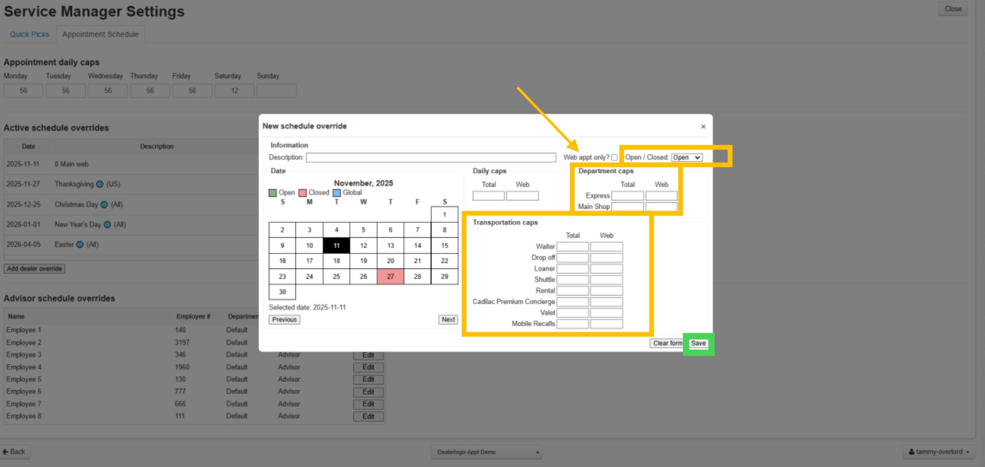This screenshot has height=467, width=985.
Task: Click the Daily caps Web field
Action: tap(522, 196)
